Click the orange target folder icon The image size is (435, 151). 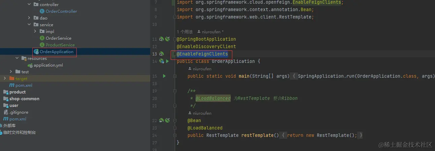(x=12, y=78)
